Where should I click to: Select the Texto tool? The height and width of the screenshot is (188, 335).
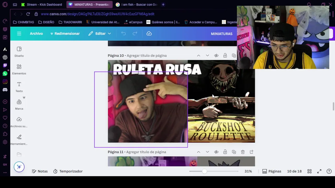19,87
